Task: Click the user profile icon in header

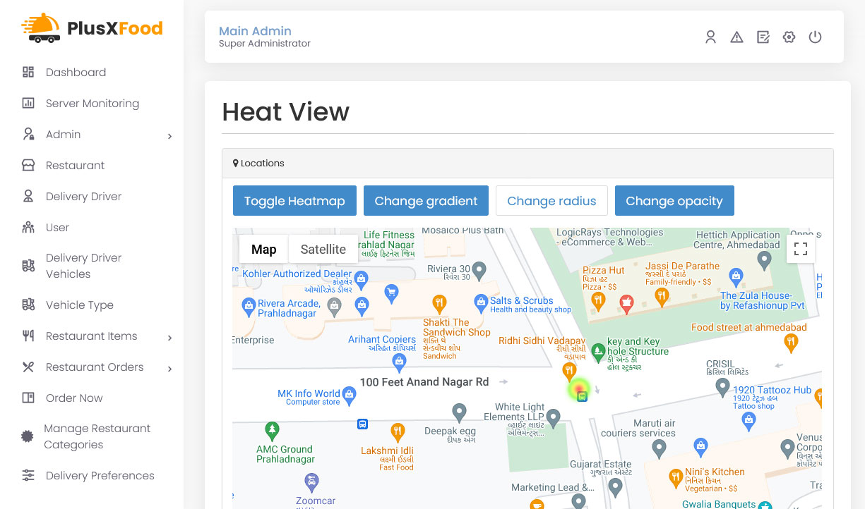Action: point(710,37)
